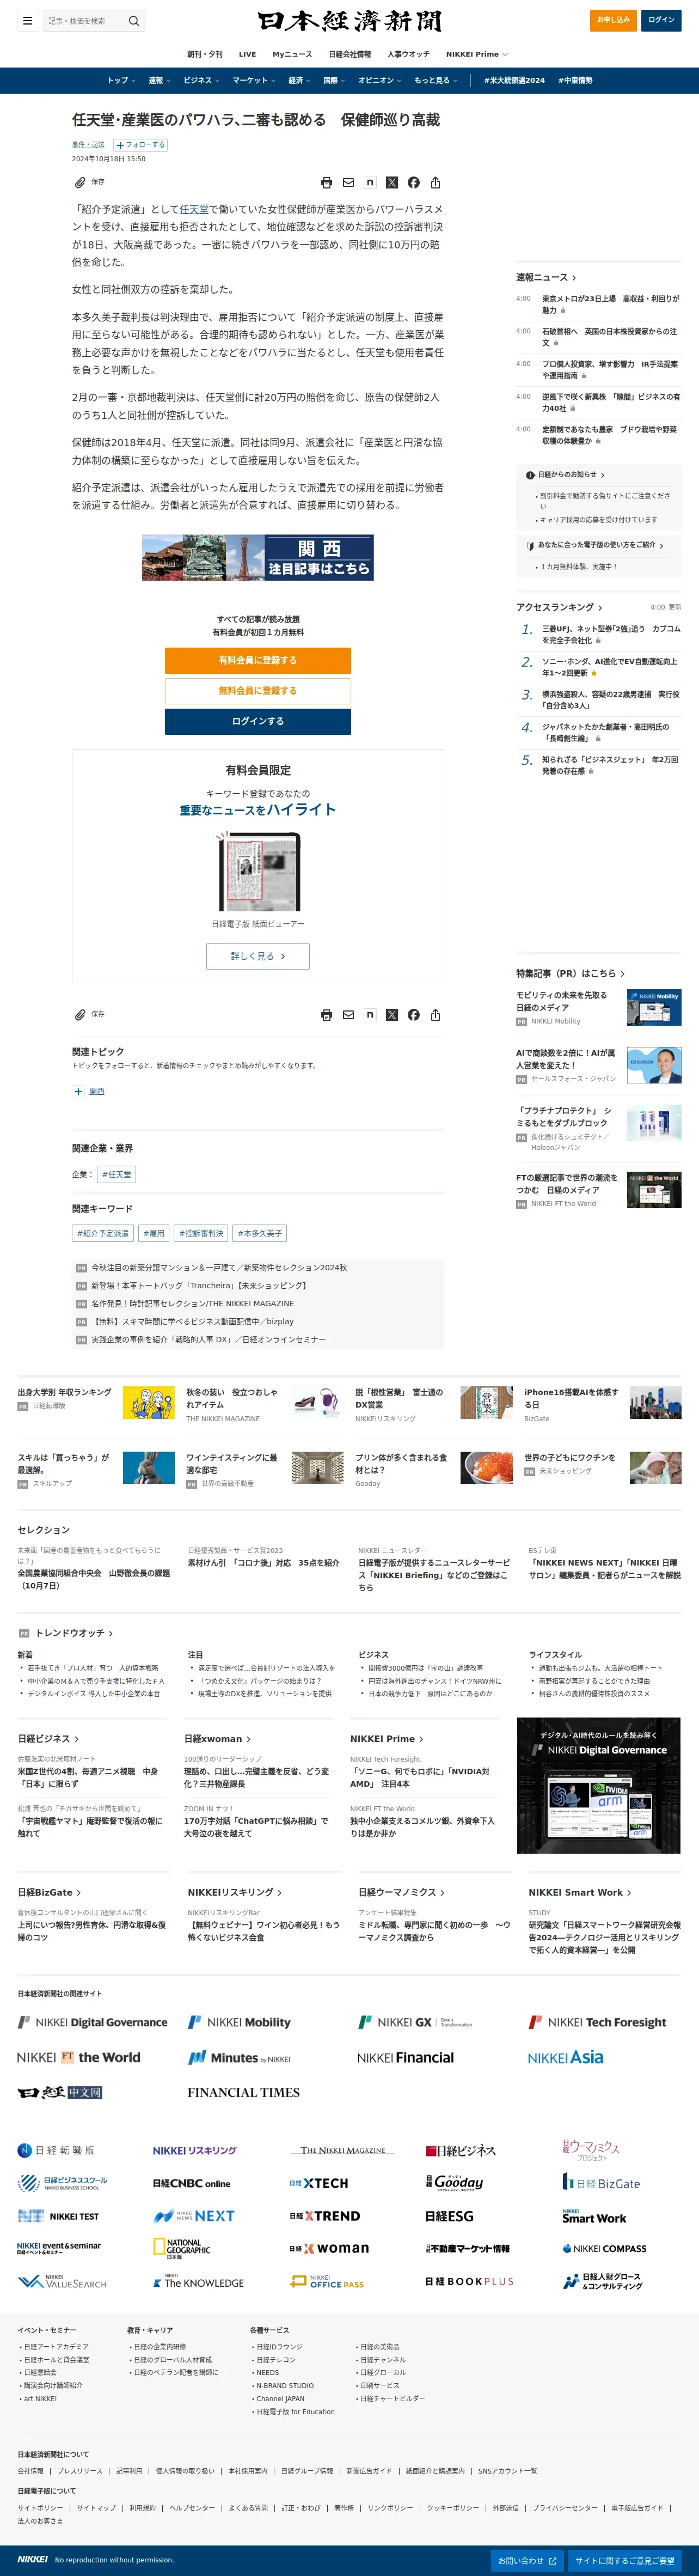
Task: Click the Nikkei newspaper logo
Action: [349, 21]
